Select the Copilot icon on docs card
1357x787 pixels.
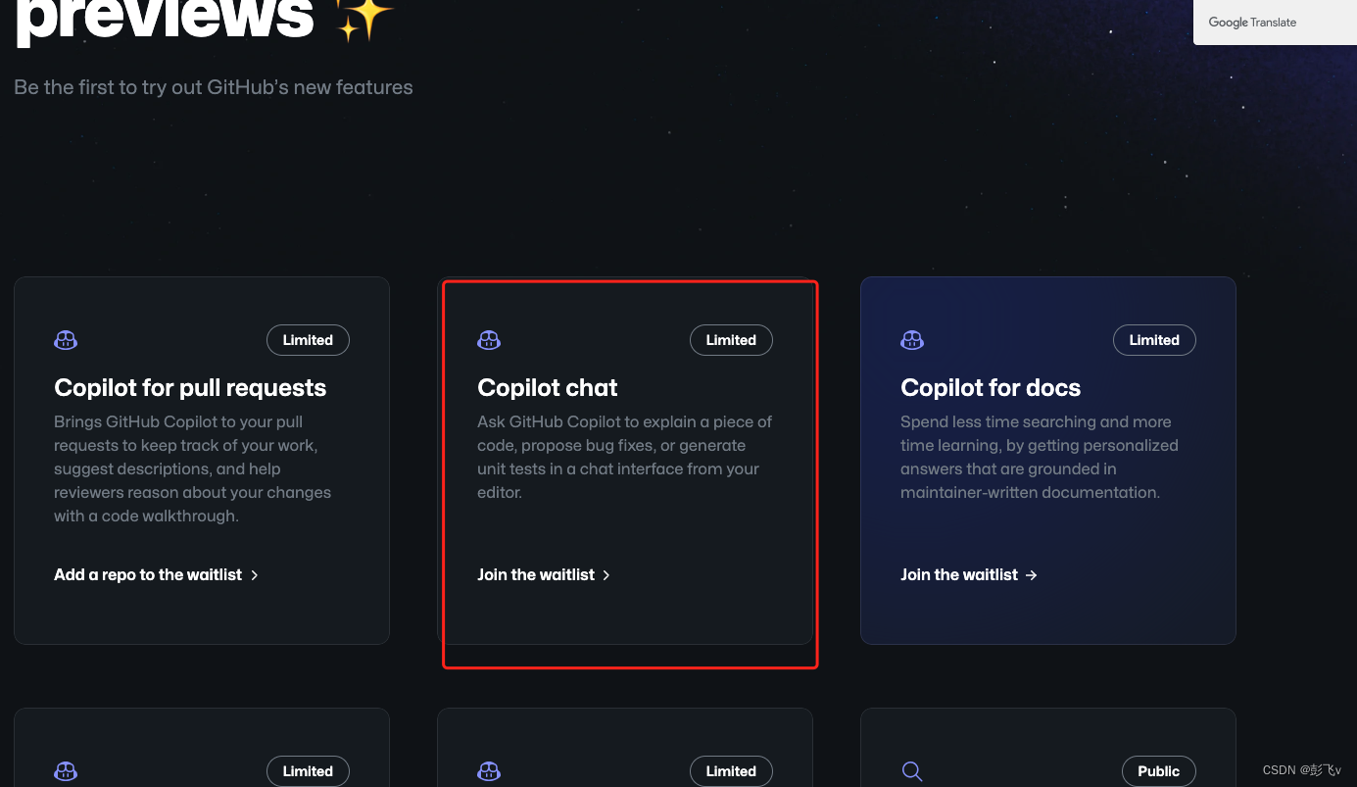912,340
